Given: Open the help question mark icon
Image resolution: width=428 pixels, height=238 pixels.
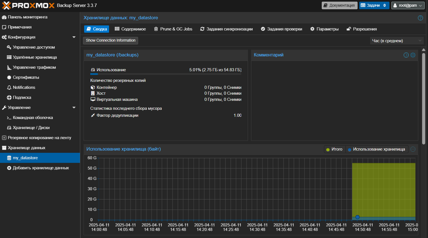Looking at the screenshot, I should [420, 18].
